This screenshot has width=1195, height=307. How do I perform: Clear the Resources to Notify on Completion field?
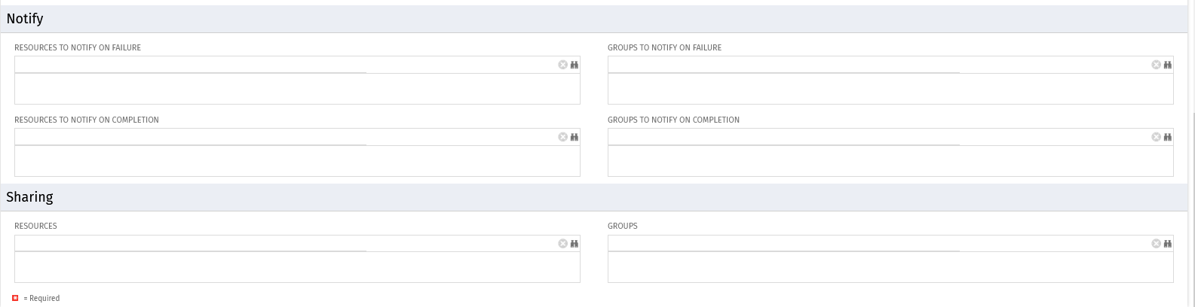pos(562,137)
